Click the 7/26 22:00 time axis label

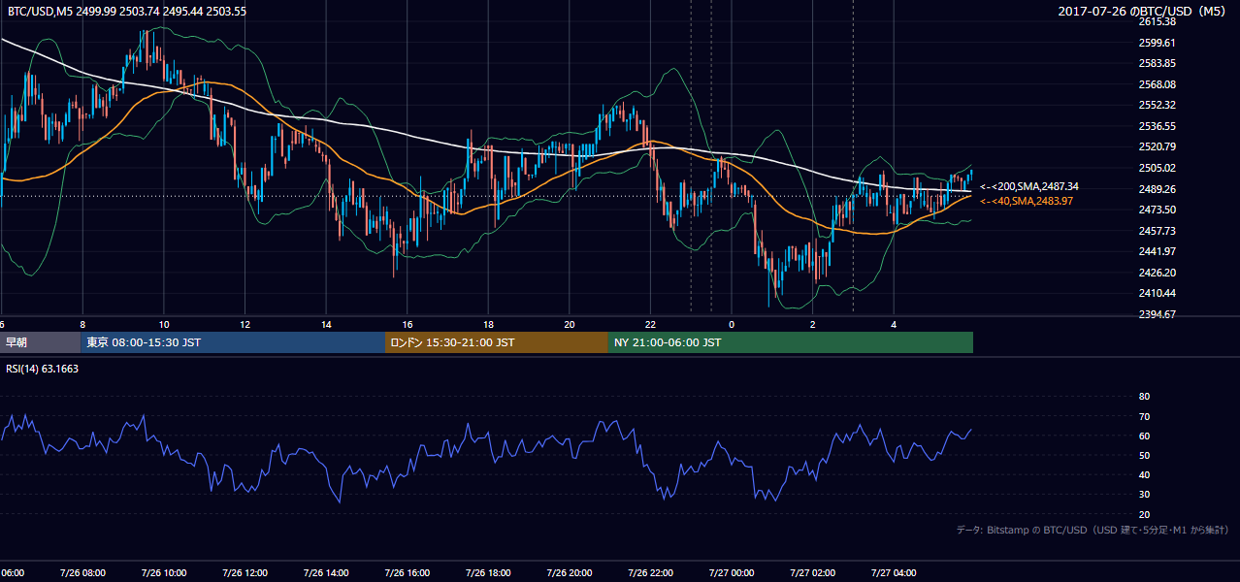pyautogui.click(x=650, y=573)
